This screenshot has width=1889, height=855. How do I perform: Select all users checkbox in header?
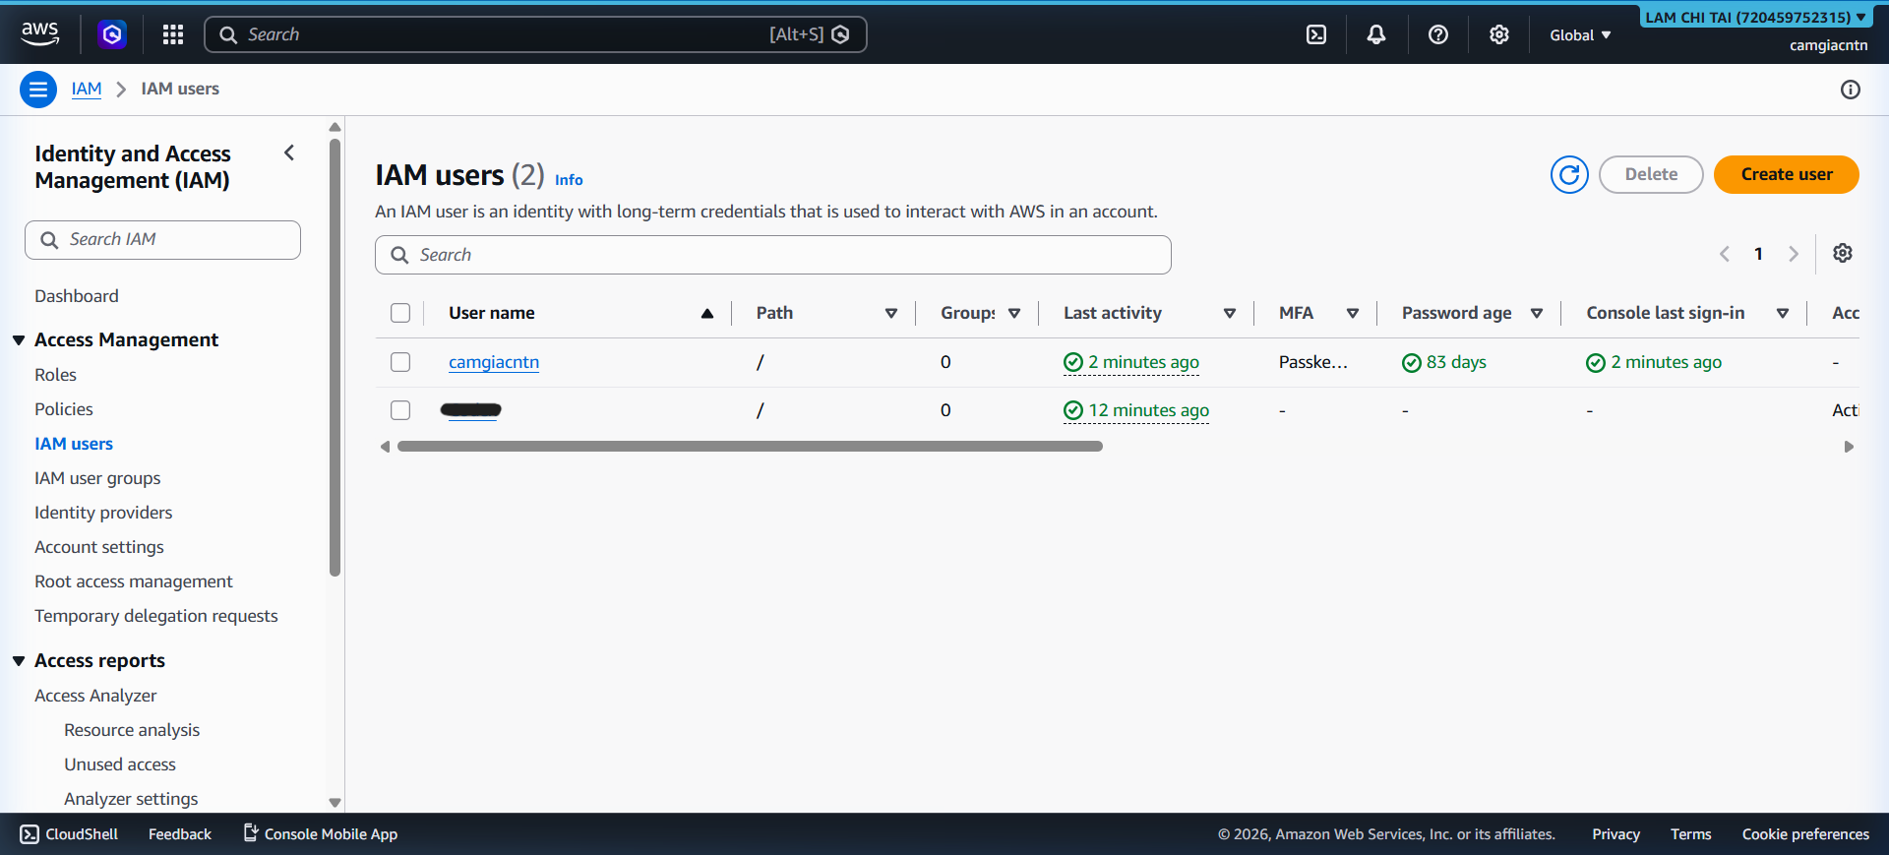coord(400,313)
